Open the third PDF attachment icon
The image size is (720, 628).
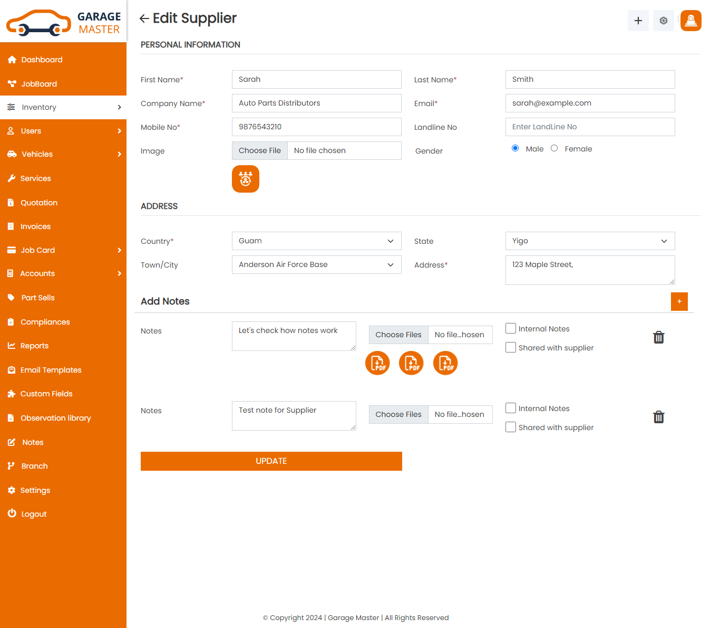click(445, 363)
